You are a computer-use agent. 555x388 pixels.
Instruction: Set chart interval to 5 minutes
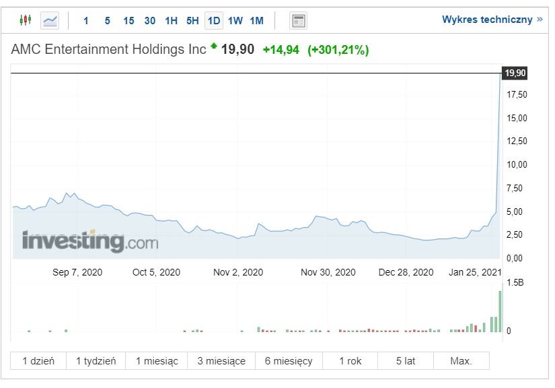click(107, 21)
